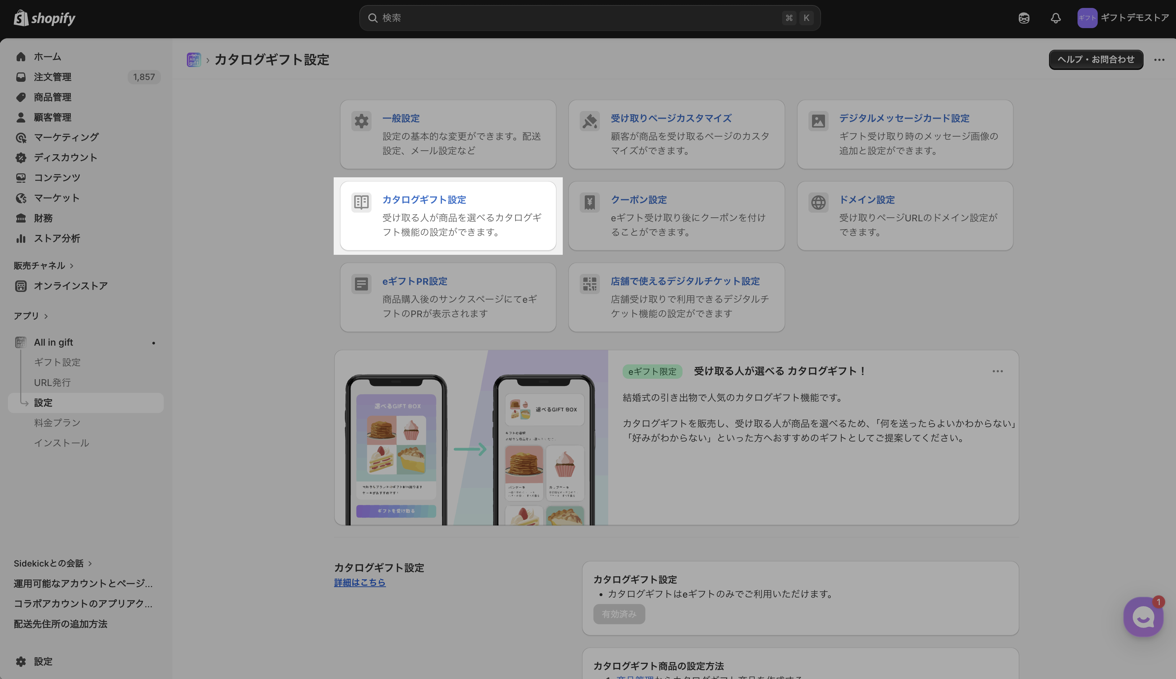Click the 一般設定 gear icon
This screenshot has height=679, width=1176.
point(361,121)
